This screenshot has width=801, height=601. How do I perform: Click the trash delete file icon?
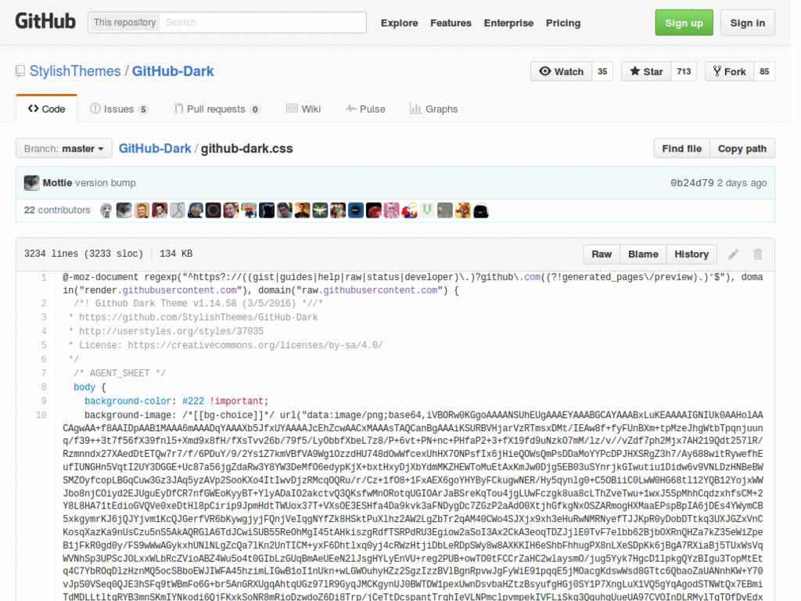pyautogui.click(x=757, y=254)
